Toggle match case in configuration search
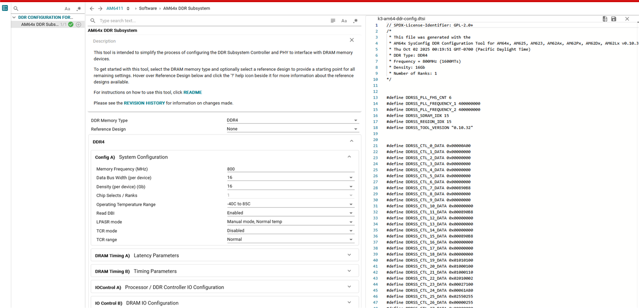639x308 pixels. [344, 21]
